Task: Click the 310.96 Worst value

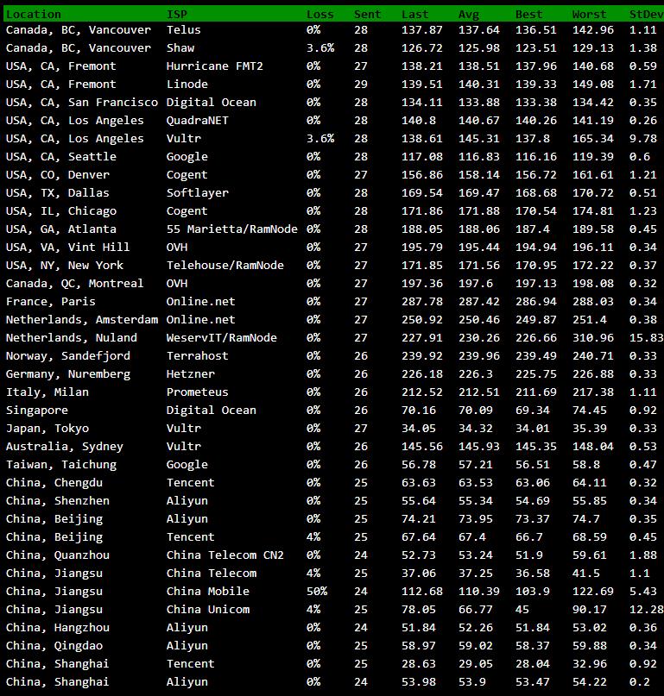Action: click(593, 338)
